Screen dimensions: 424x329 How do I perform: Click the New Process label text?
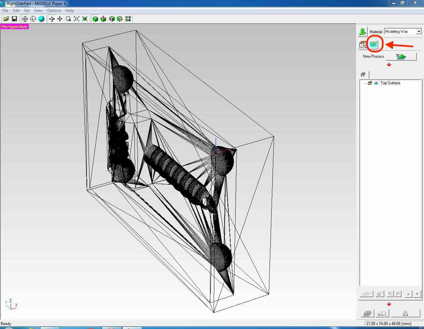[x=373, y=56]
